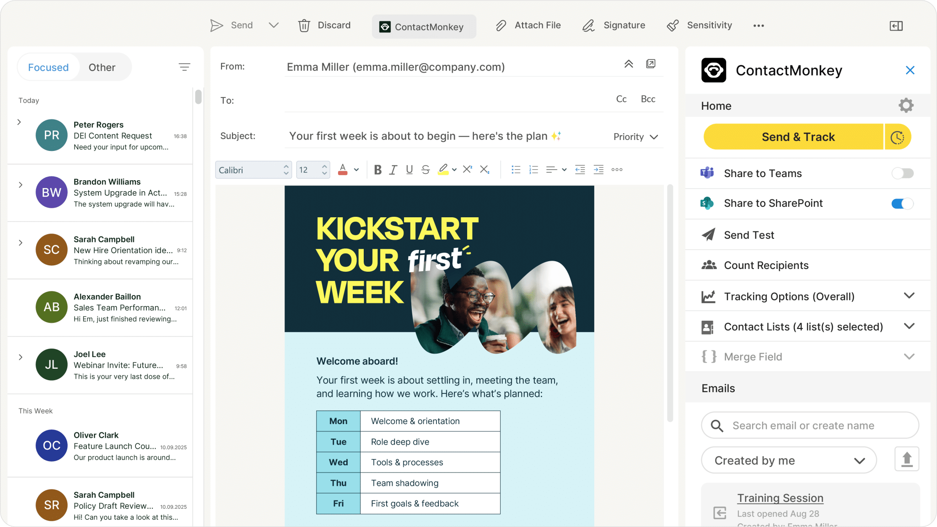
Task: Click Count Recipients
Action: (x=808, y=265)
